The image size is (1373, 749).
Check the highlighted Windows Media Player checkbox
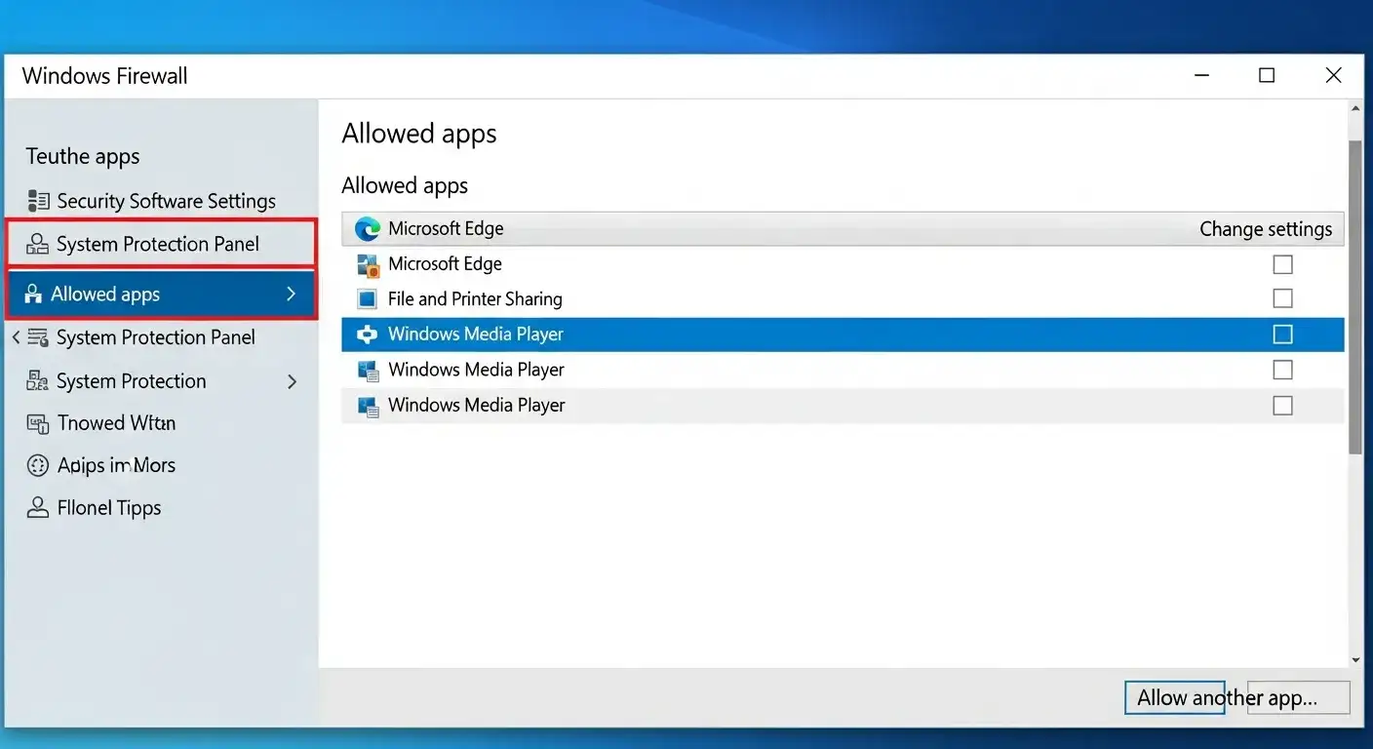coord(1282,334)
